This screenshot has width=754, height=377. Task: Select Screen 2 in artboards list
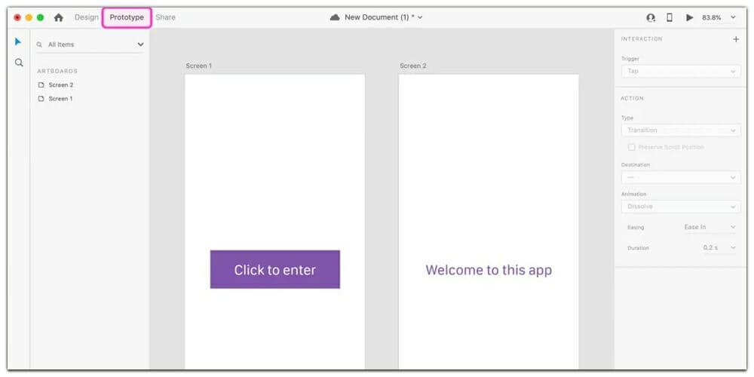[60, 85]
